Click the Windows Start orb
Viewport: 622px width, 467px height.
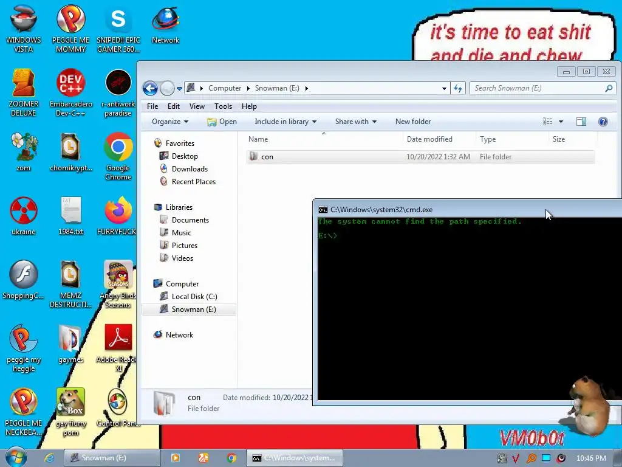tap(16, 457)
